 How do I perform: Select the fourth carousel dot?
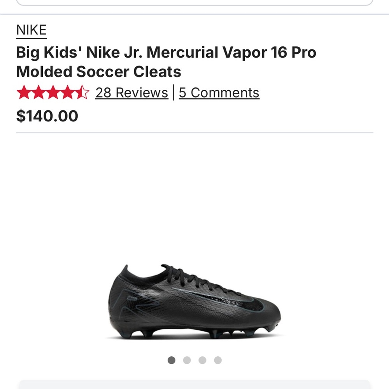(217, 360)
